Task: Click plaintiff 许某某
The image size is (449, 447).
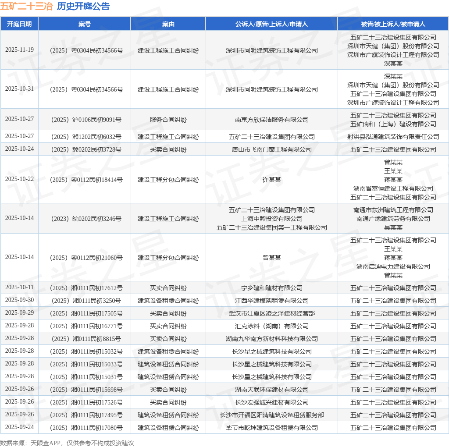Action: pos(271,180)
